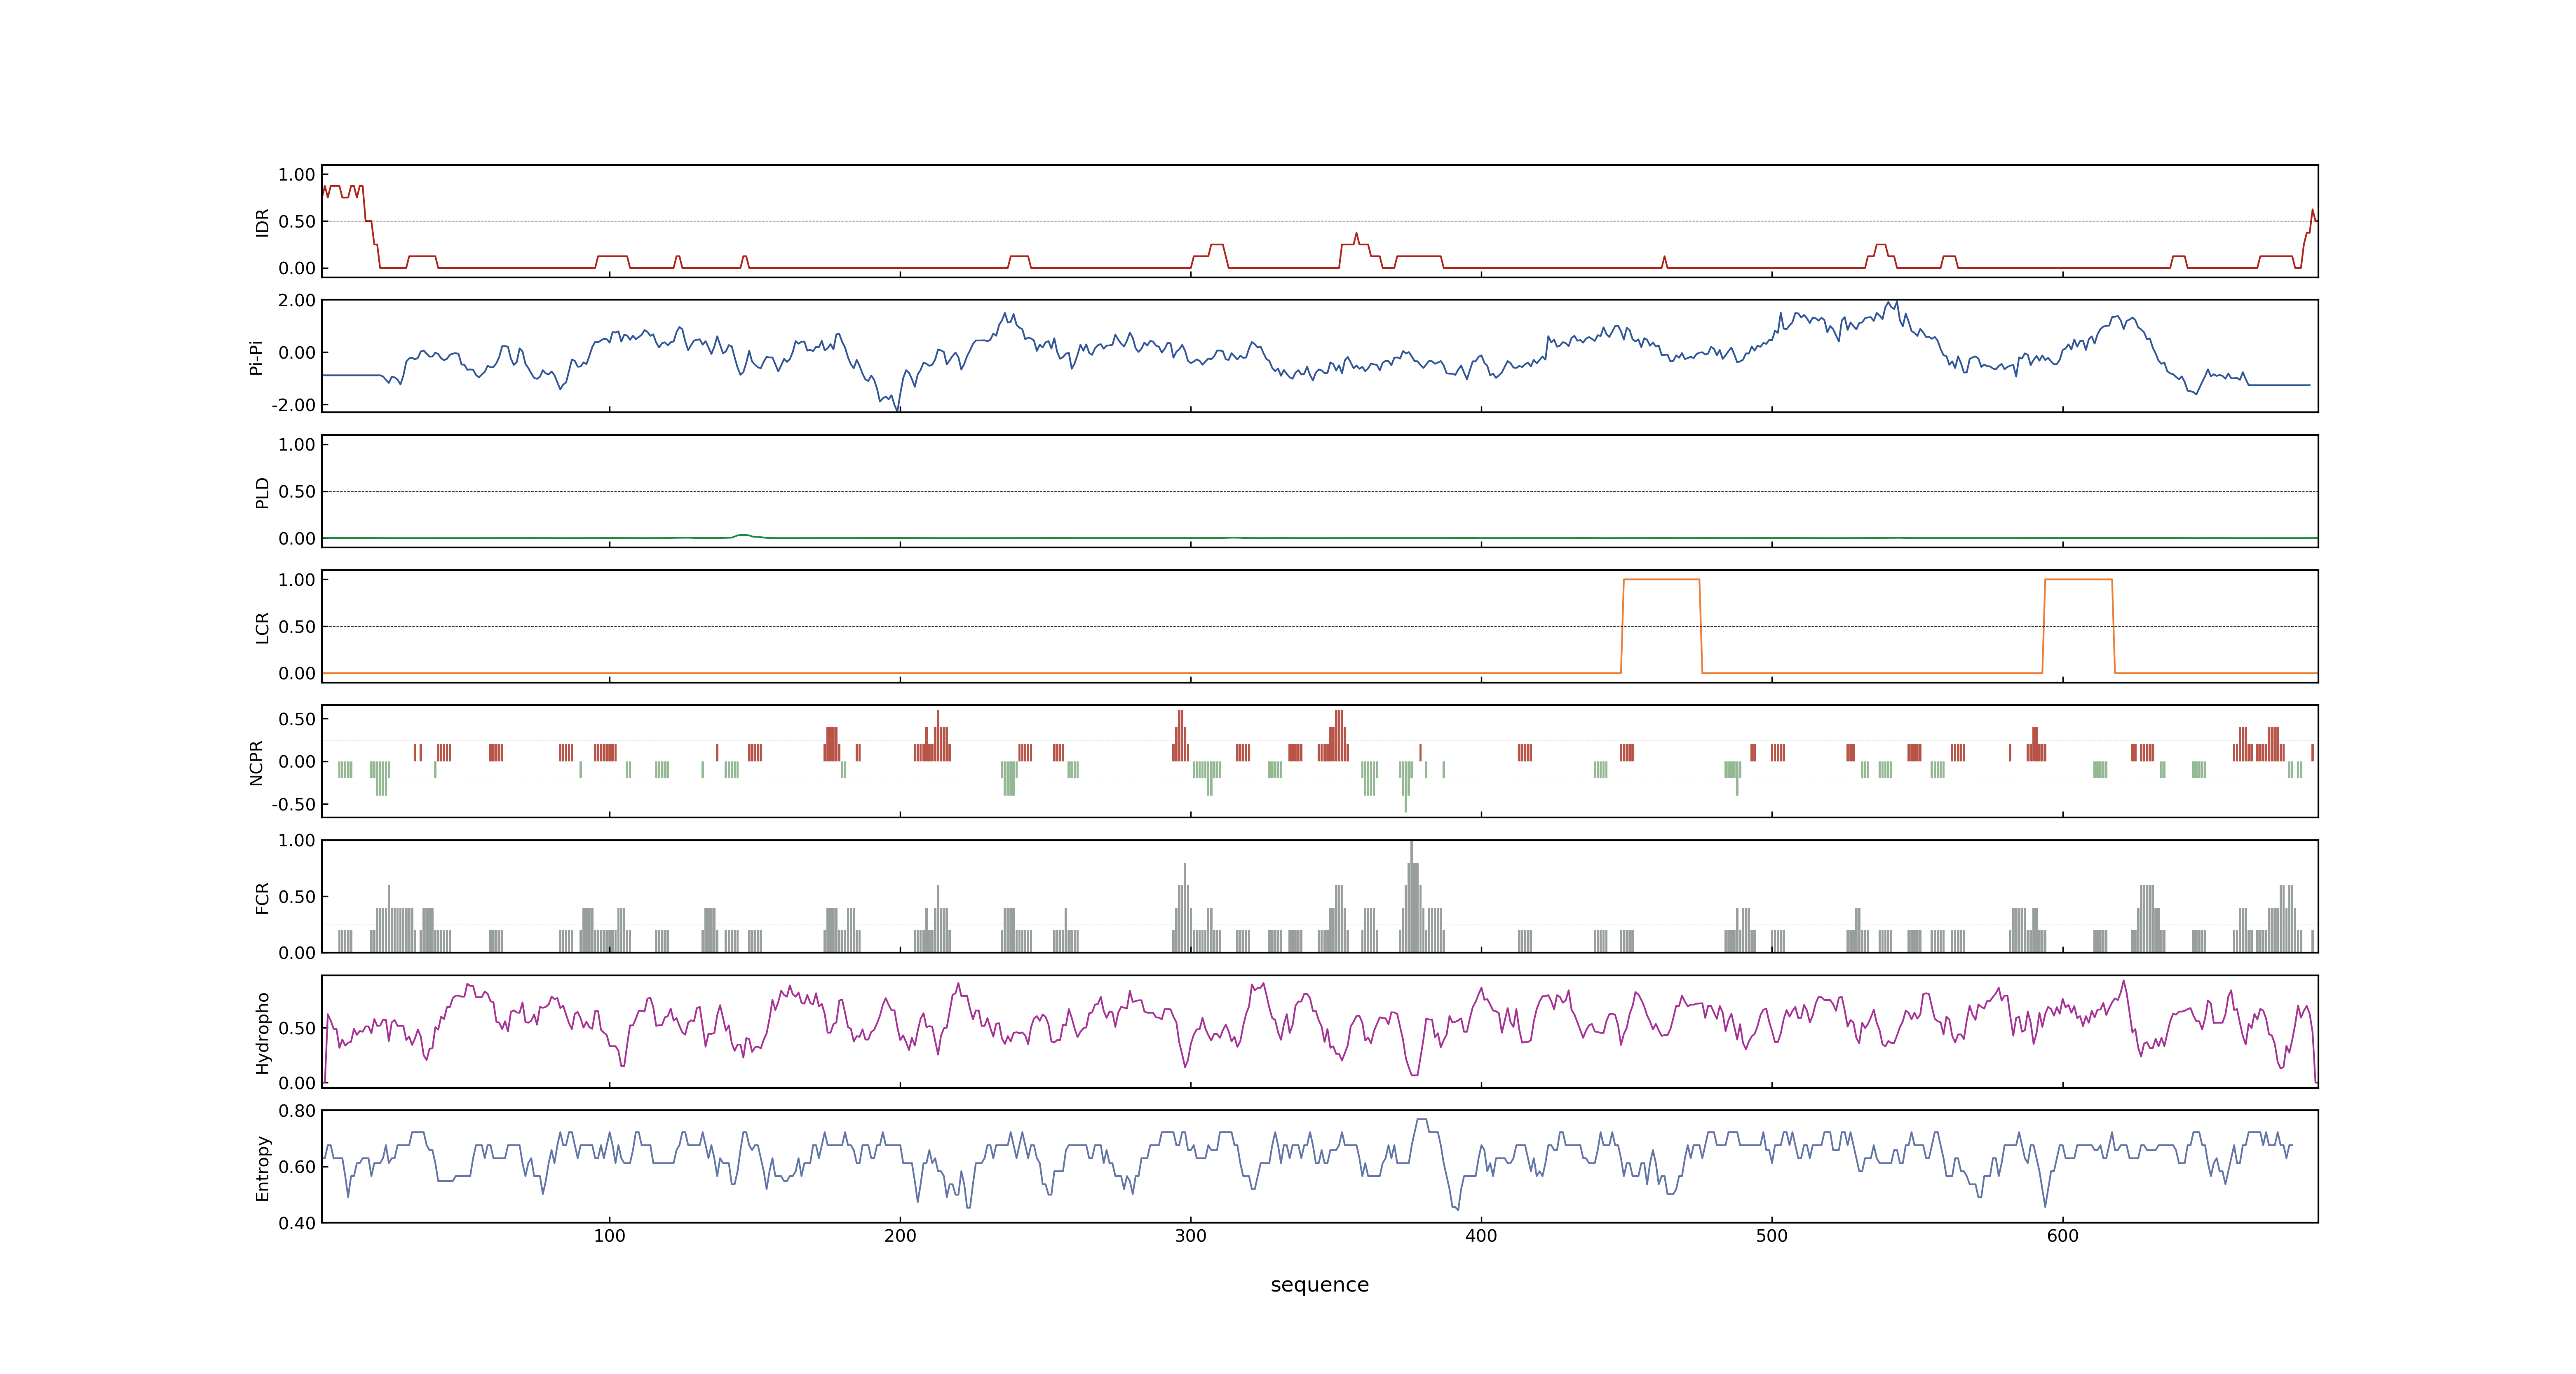Image resolution: width=2576 pixels, height=1374 pixels.
Task: Click the FCR y-axis label
Action: click(x=262, y=898)
